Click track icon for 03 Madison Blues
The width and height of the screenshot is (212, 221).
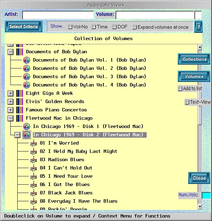[x=34, y=160]
